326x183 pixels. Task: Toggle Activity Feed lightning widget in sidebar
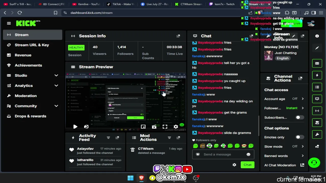click(x=317, y=75)
